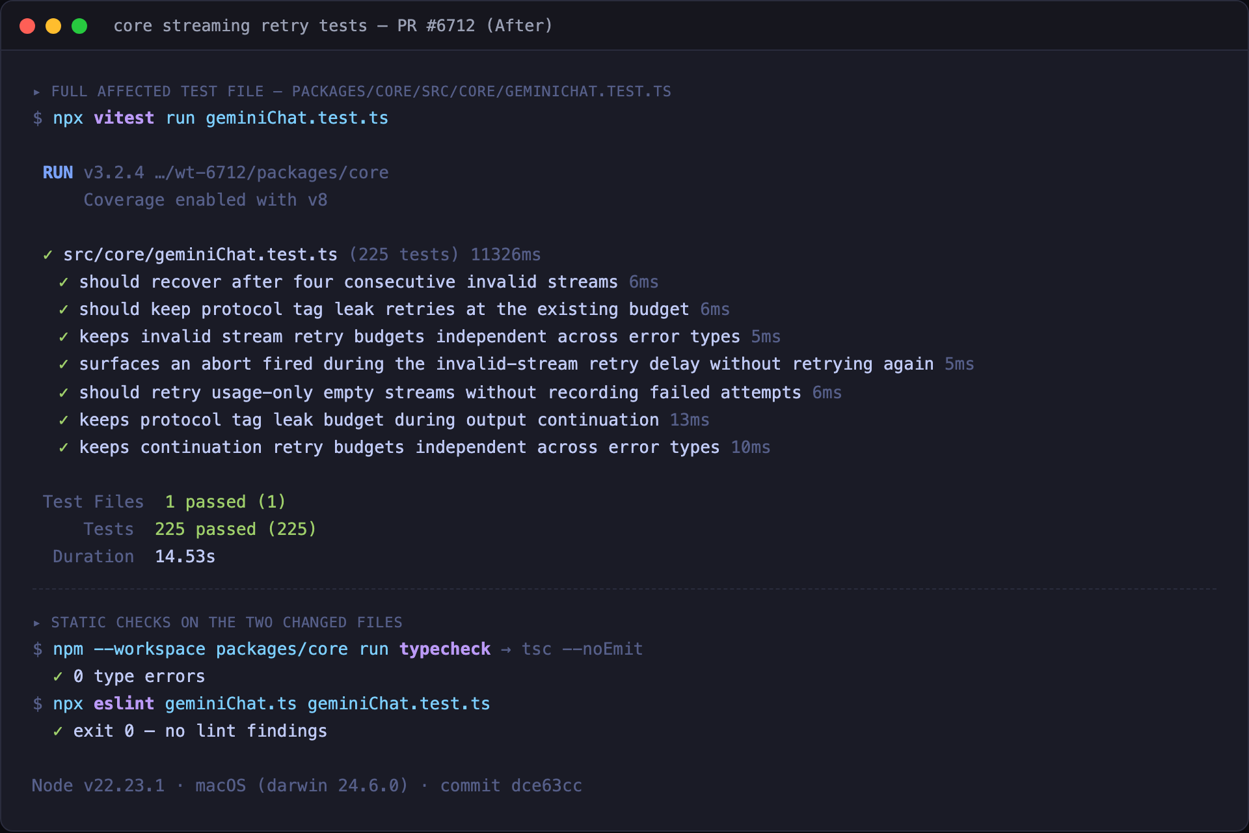Click checkmark for usage-only empty streams test

tap(64, 392)
